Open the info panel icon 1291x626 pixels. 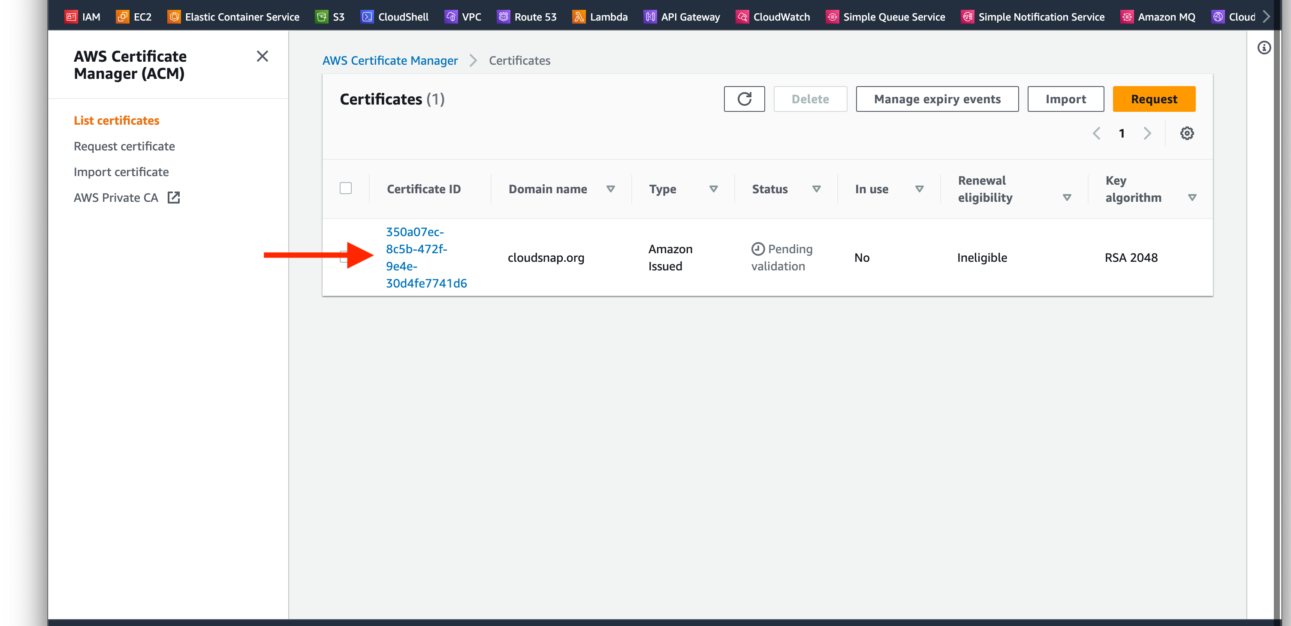1264,48
